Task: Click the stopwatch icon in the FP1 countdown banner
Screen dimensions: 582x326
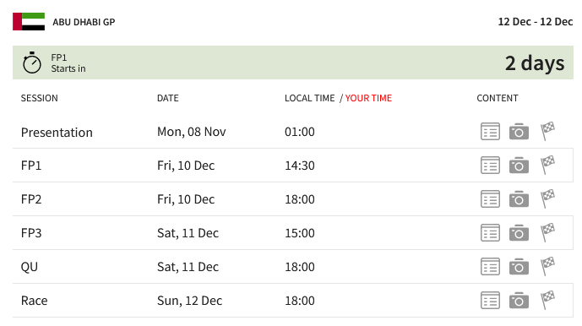Action: click(32, 62)
